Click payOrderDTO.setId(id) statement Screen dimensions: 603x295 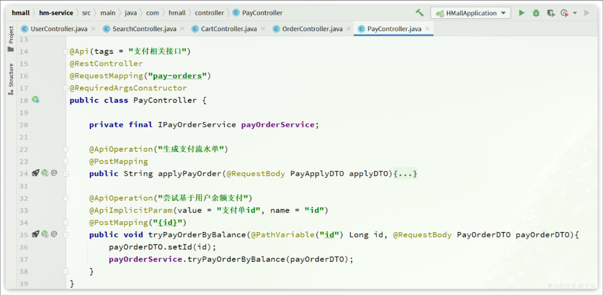pyautogui.click(x=163, y=247)
